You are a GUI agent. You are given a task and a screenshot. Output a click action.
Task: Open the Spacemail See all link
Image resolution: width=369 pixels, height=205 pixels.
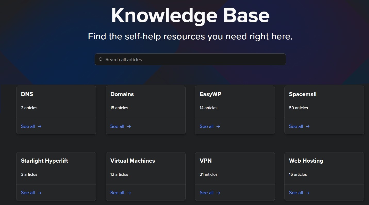pyautogui.click(x=296, y=126)
